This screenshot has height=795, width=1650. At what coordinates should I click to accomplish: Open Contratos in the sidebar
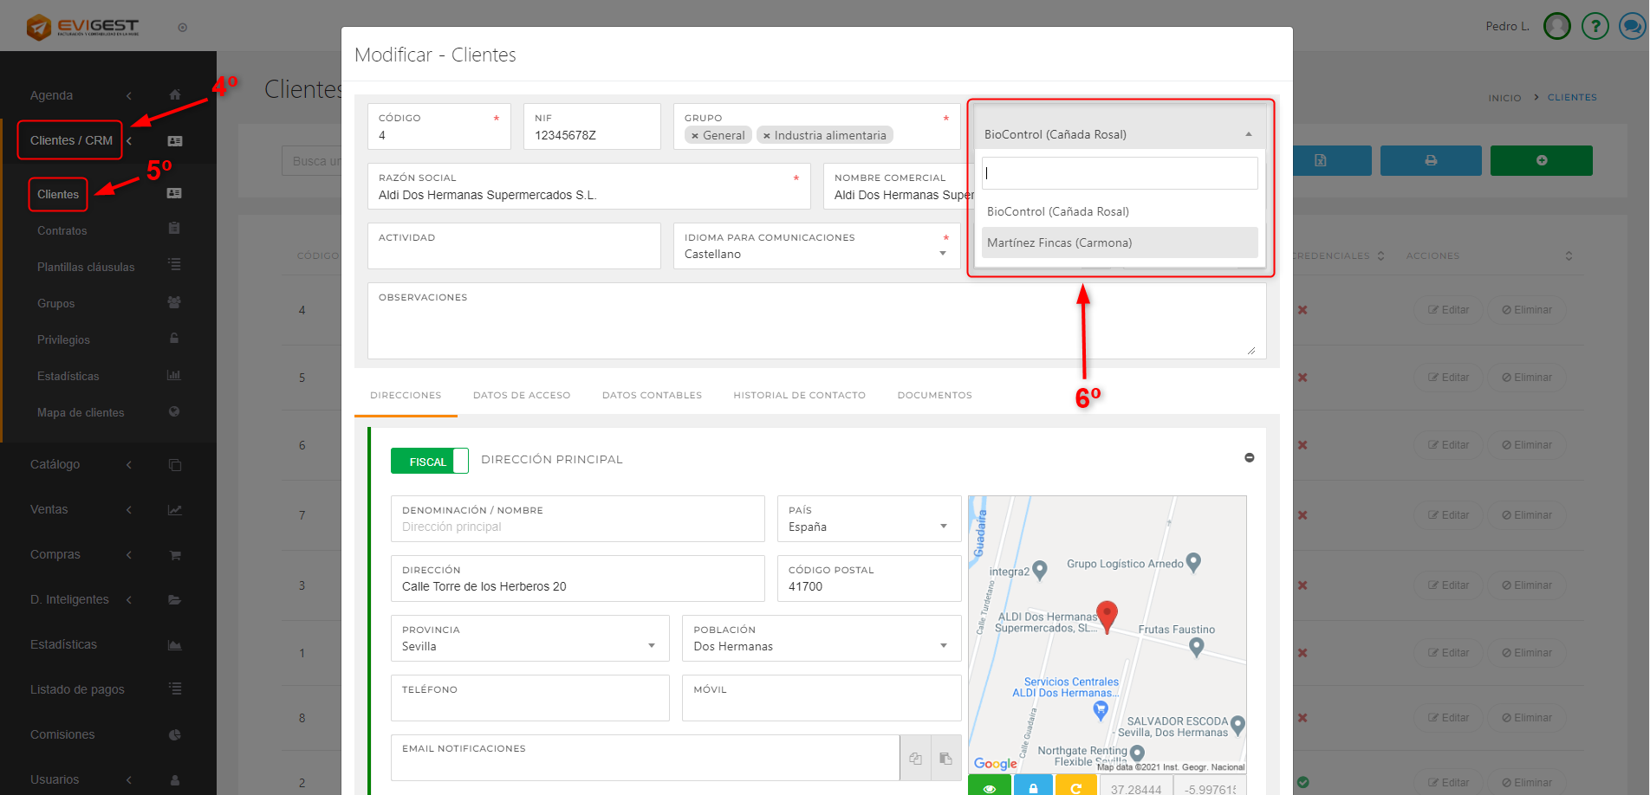tap(62, 231)
